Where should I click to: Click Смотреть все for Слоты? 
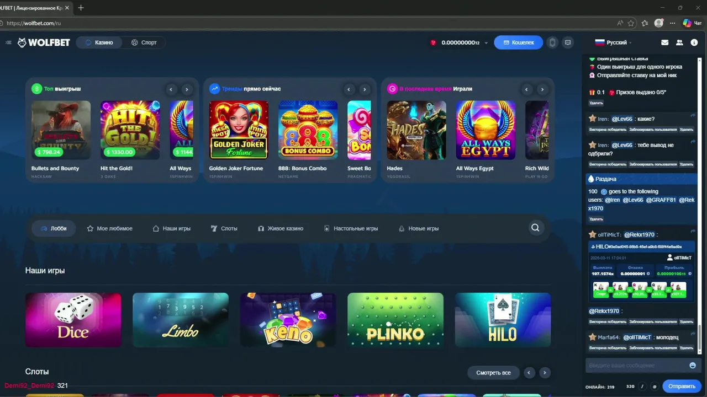pos(493,373)
